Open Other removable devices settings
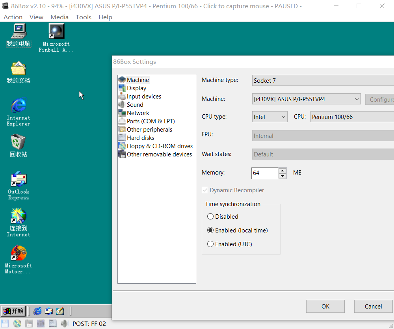394x329 pixels. (155, 154)
